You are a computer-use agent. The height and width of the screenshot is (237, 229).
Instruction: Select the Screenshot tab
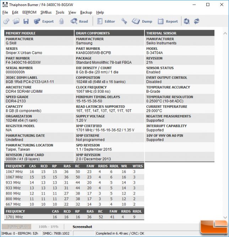[x=82, y=227]
